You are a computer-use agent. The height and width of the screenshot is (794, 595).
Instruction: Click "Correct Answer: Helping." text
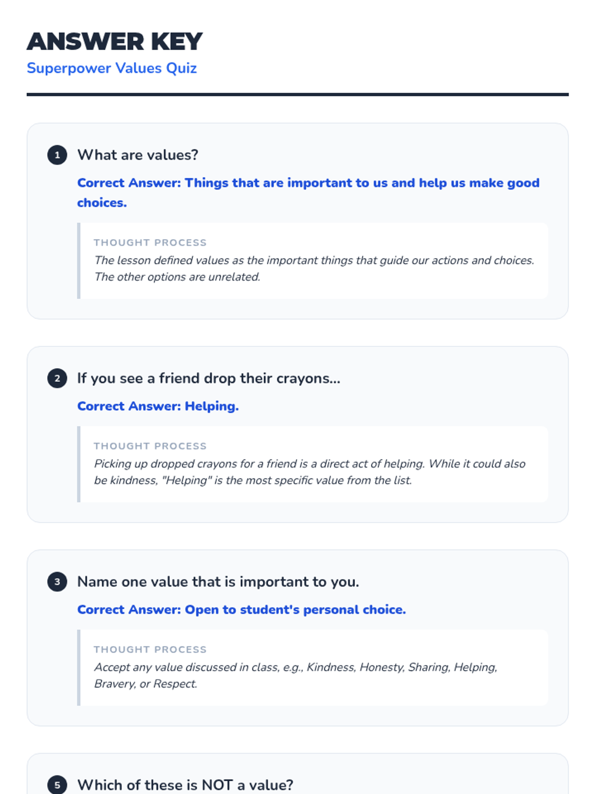(158, 406)
